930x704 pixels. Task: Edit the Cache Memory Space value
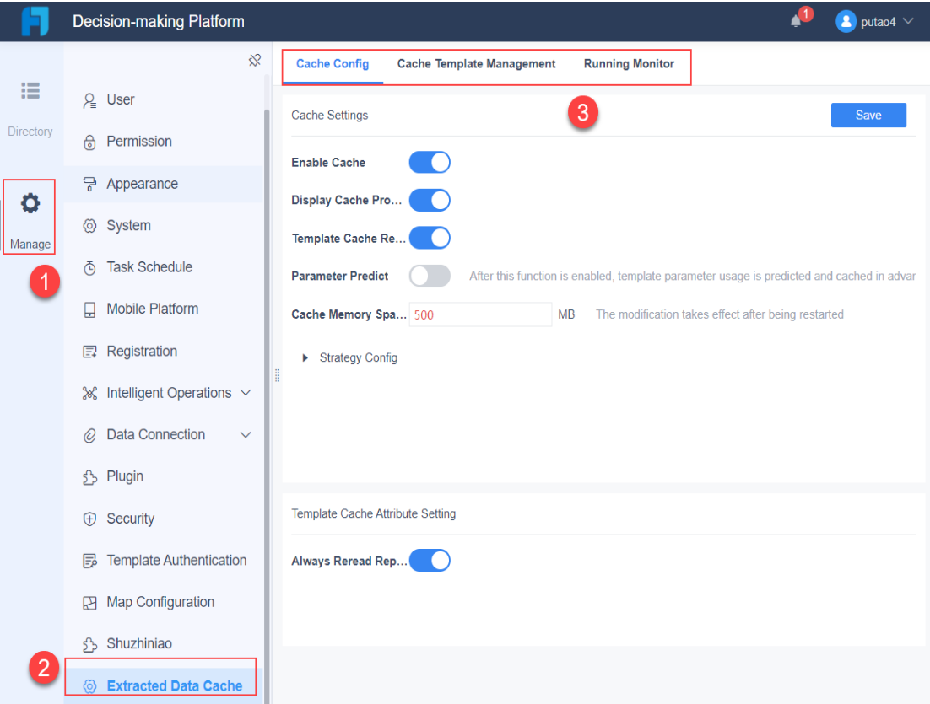pos(479,314)
